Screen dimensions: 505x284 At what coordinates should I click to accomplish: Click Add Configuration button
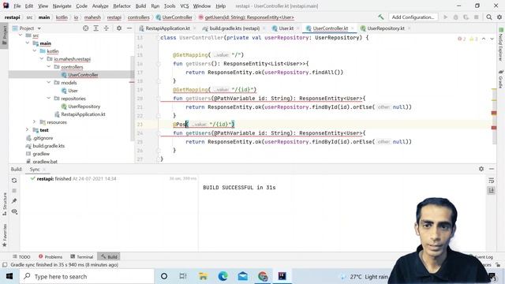click(413, 17)
